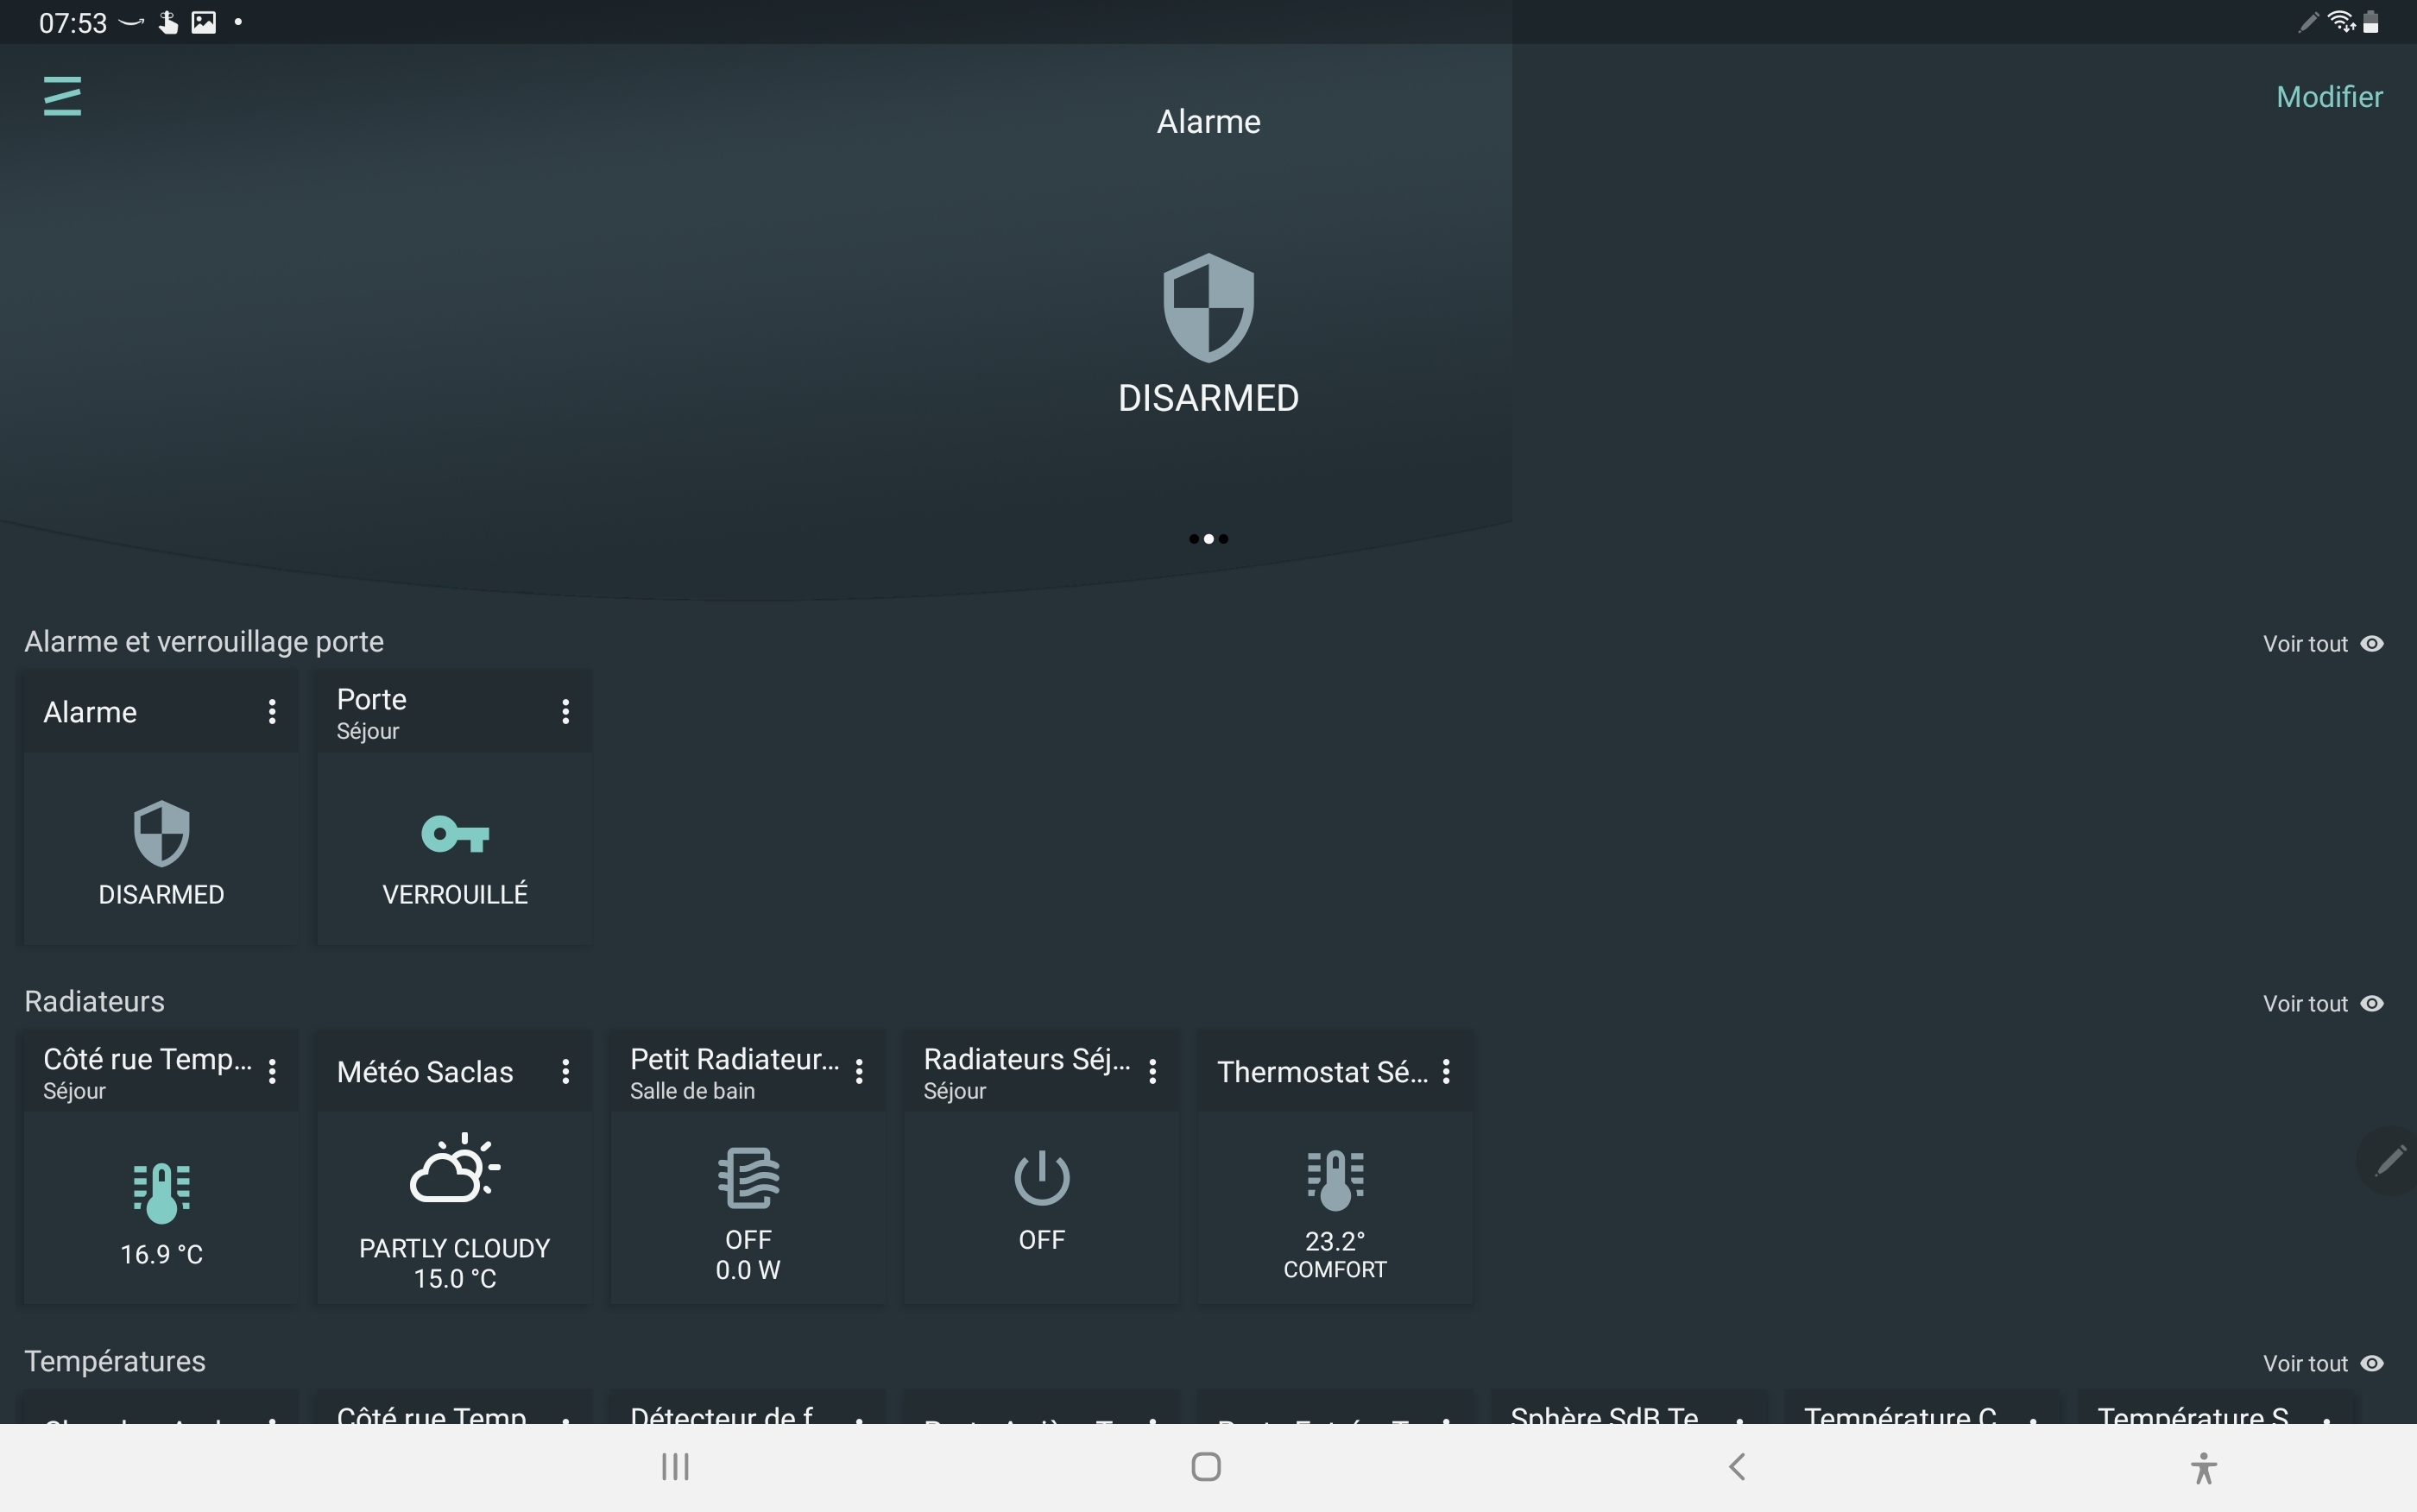Viewport: 2417px width, 1512px height.
Task: Tap the Thermostat Séjour thermometer icon
Action: (x=1335, y=1180)
